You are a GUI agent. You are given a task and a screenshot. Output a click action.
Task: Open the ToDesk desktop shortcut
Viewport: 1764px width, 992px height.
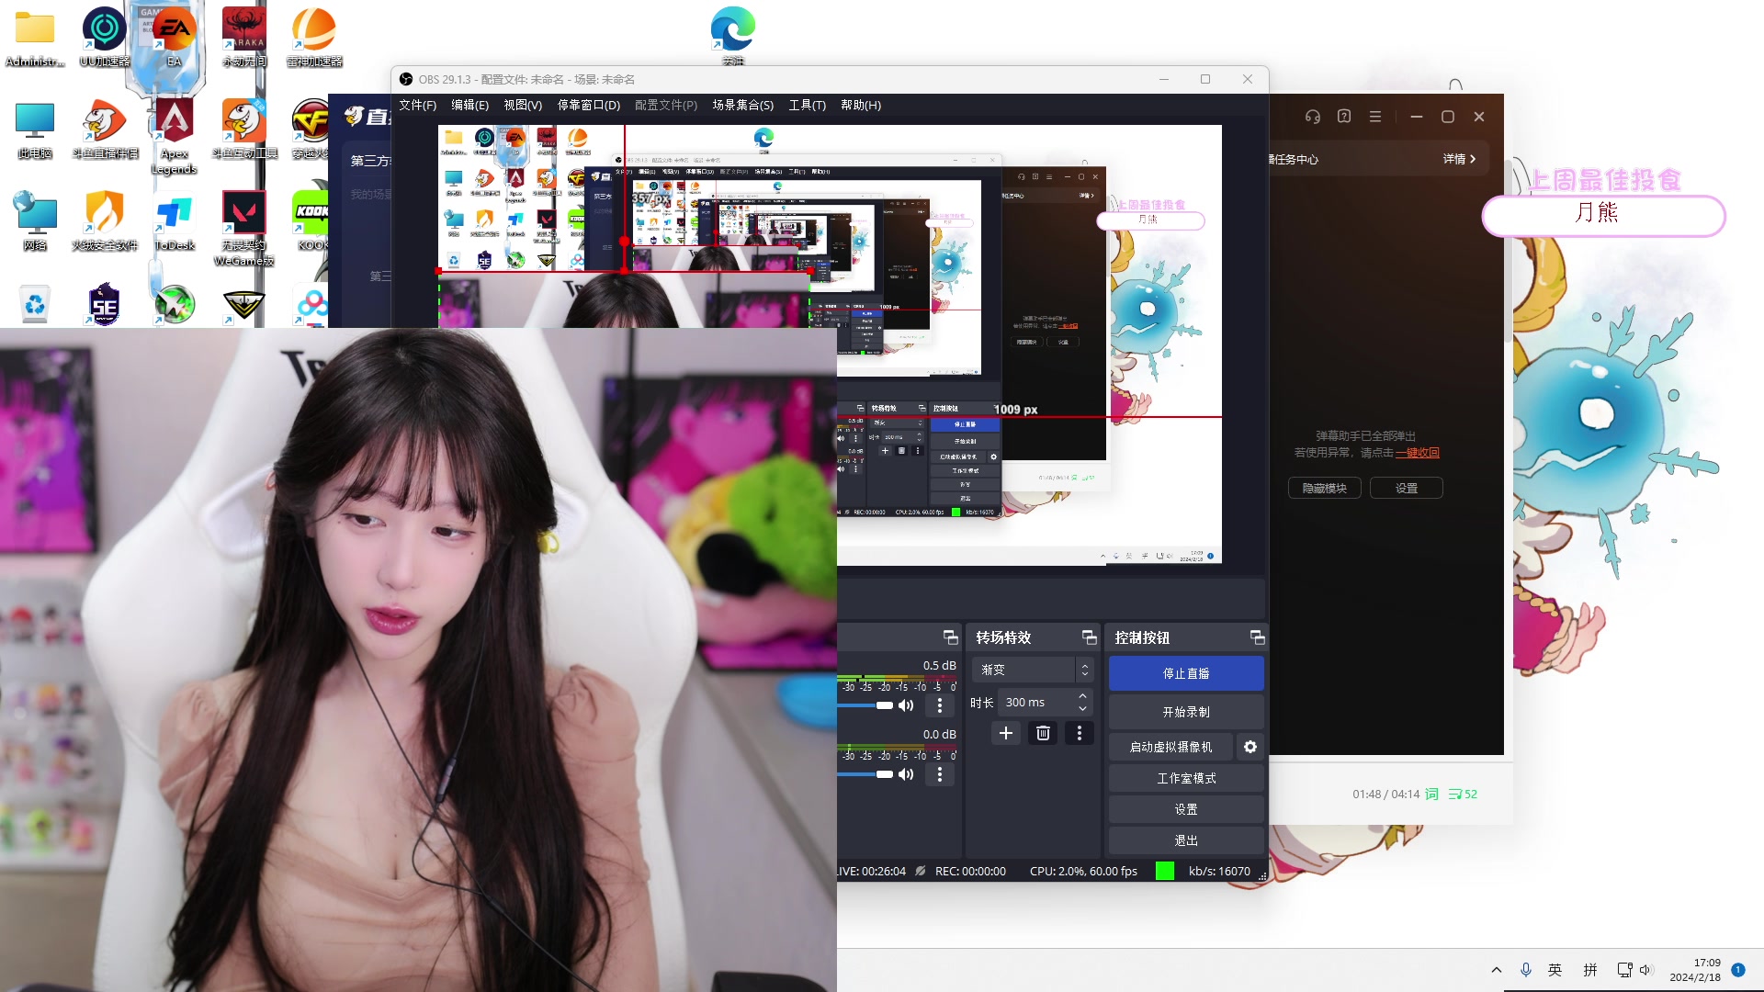(174, 220)
